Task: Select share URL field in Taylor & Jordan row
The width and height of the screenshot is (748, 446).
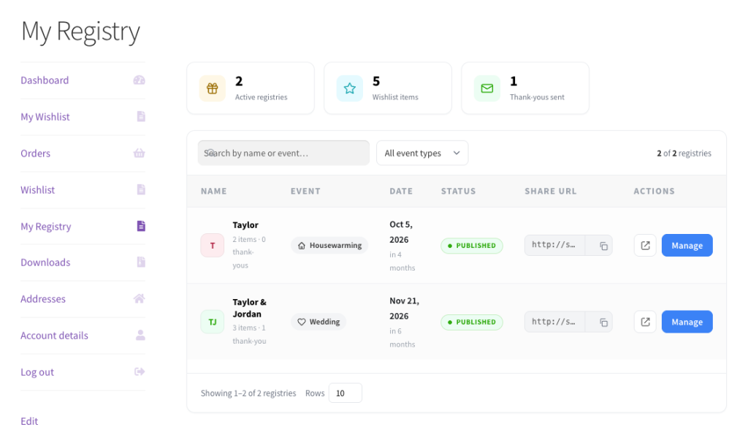Action: (555, 322)
